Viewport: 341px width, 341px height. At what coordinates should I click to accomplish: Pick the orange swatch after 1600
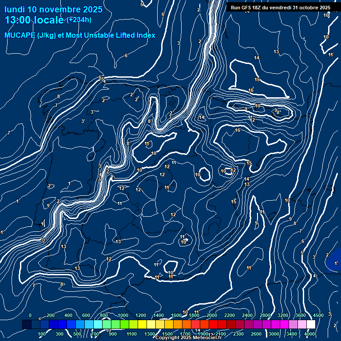pos(178,324)
